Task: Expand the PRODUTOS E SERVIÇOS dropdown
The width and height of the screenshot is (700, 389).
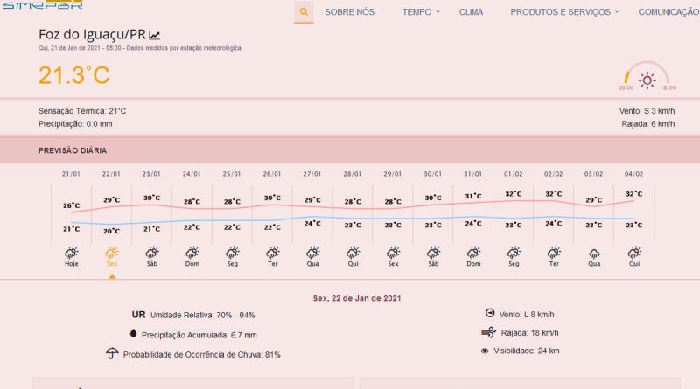Action: [564, 12]
